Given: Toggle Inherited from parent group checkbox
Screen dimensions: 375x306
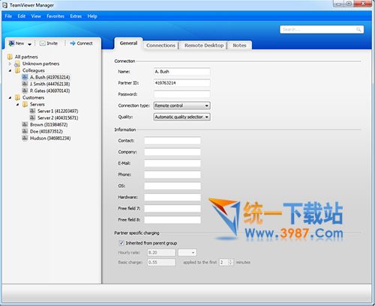Looking at the screenshot, I should [x=121, y=242].
